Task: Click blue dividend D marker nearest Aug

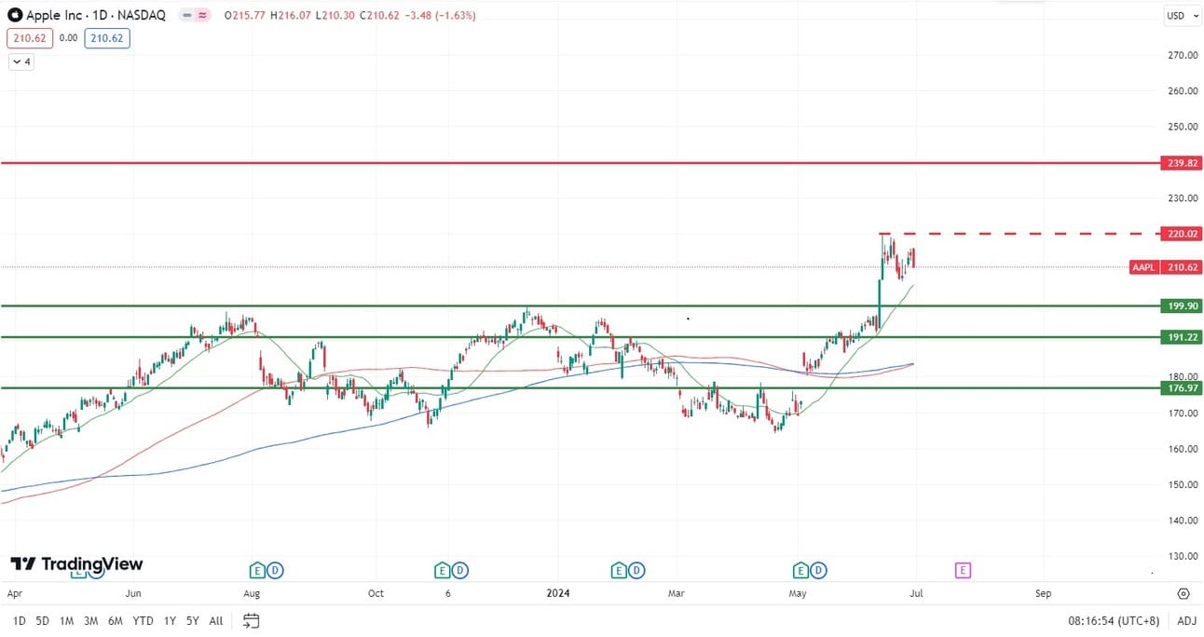Action: [x=276, y=570]
